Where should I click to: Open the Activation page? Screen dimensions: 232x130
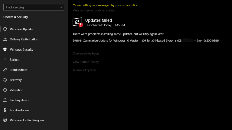click(17, 90)
